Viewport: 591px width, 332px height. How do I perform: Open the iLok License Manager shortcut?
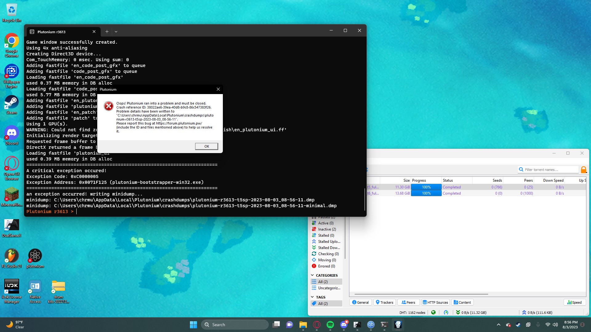pos(11,291)
